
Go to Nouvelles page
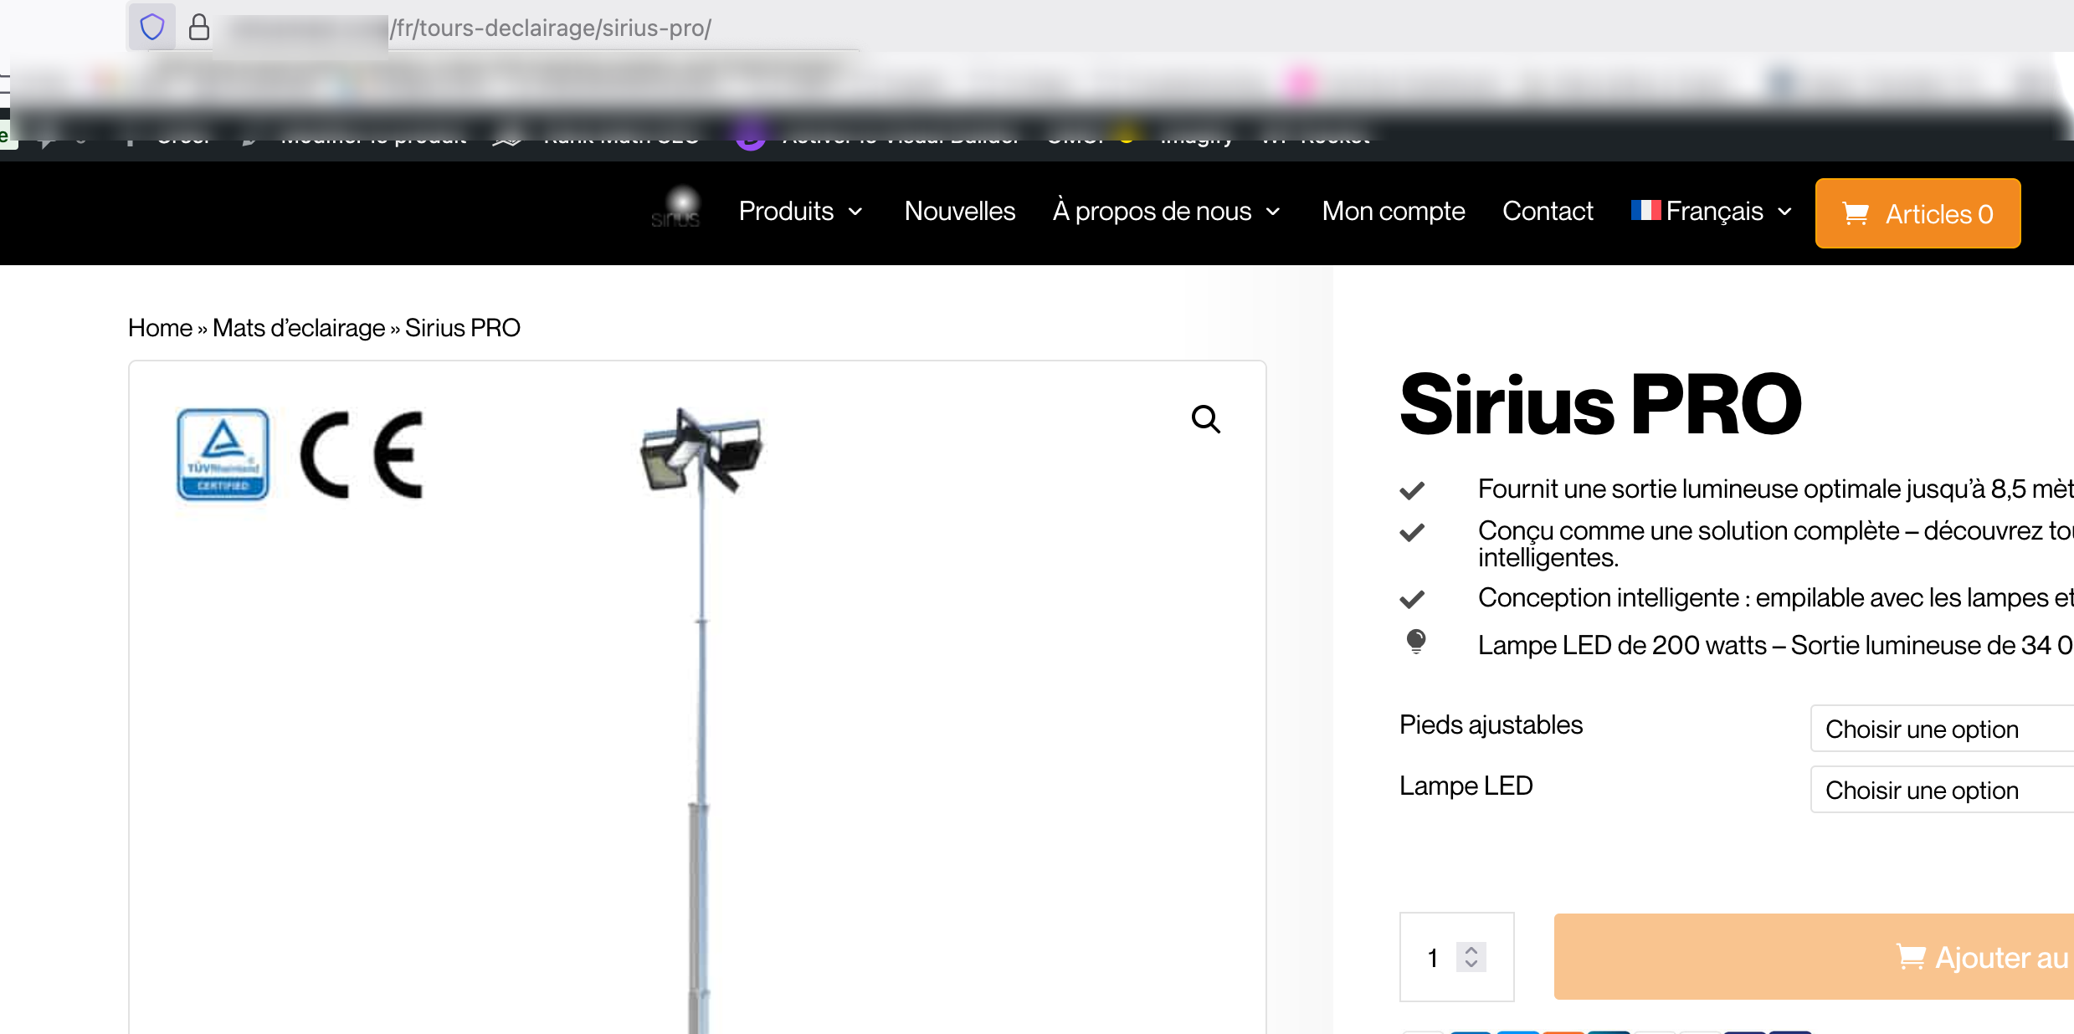(x=959, y=212)
